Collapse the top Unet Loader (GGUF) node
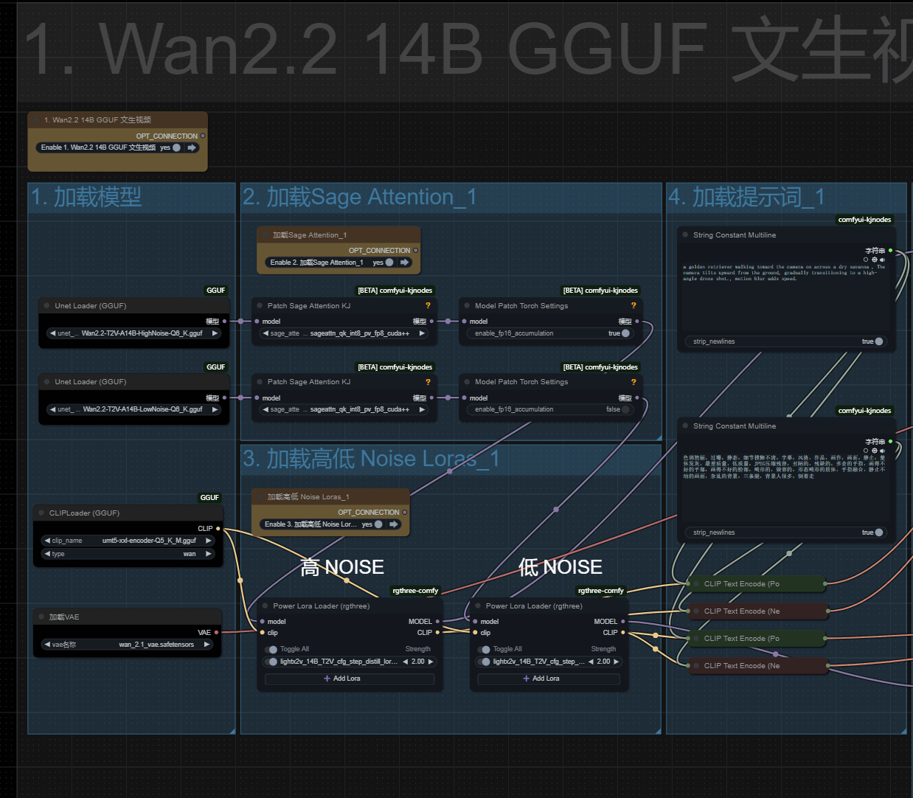 coord(46,306)
